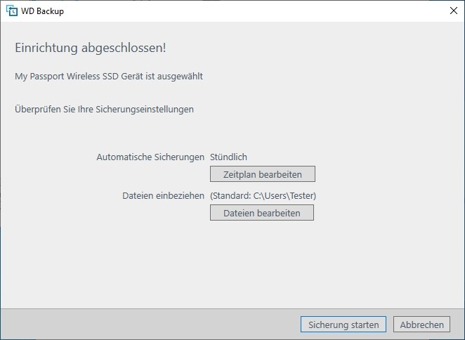Click the 'Einrichtung abgeschlossen!' heading
The width and height of the screenshot is (465, 340).
(91, 48)
